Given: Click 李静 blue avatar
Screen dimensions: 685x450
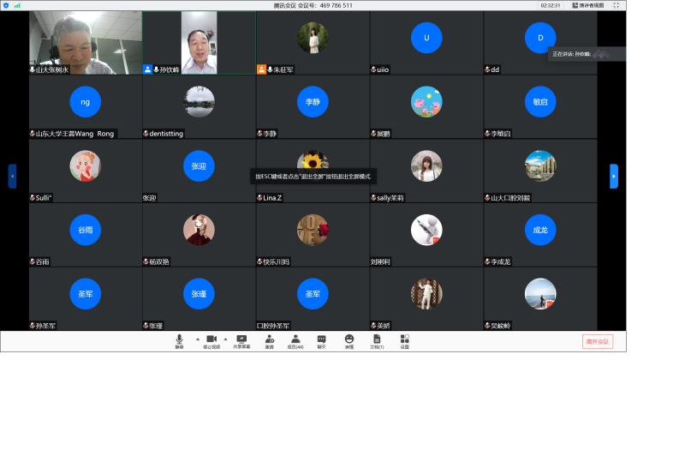Looking at the screenshot, I should [x=313, y=102].
